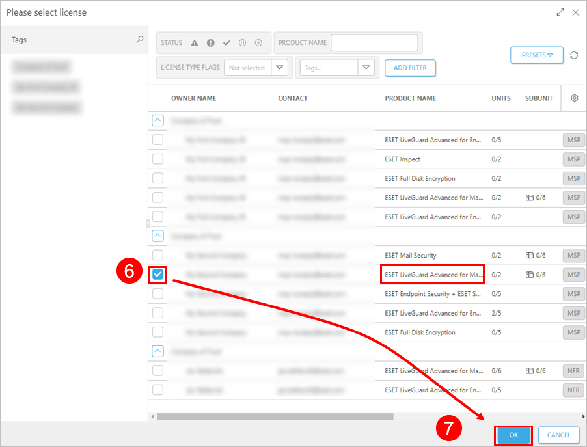Sort by Contact column header

(292, 98)
